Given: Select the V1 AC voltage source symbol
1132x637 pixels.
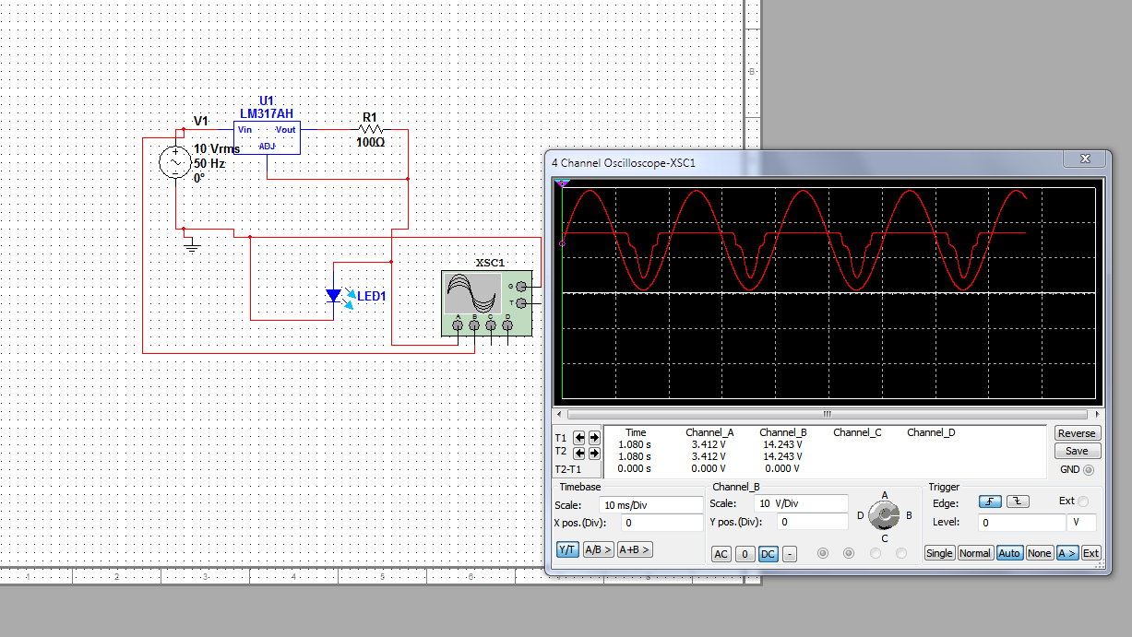Looking at the screenshot, I should coord(175,163).
